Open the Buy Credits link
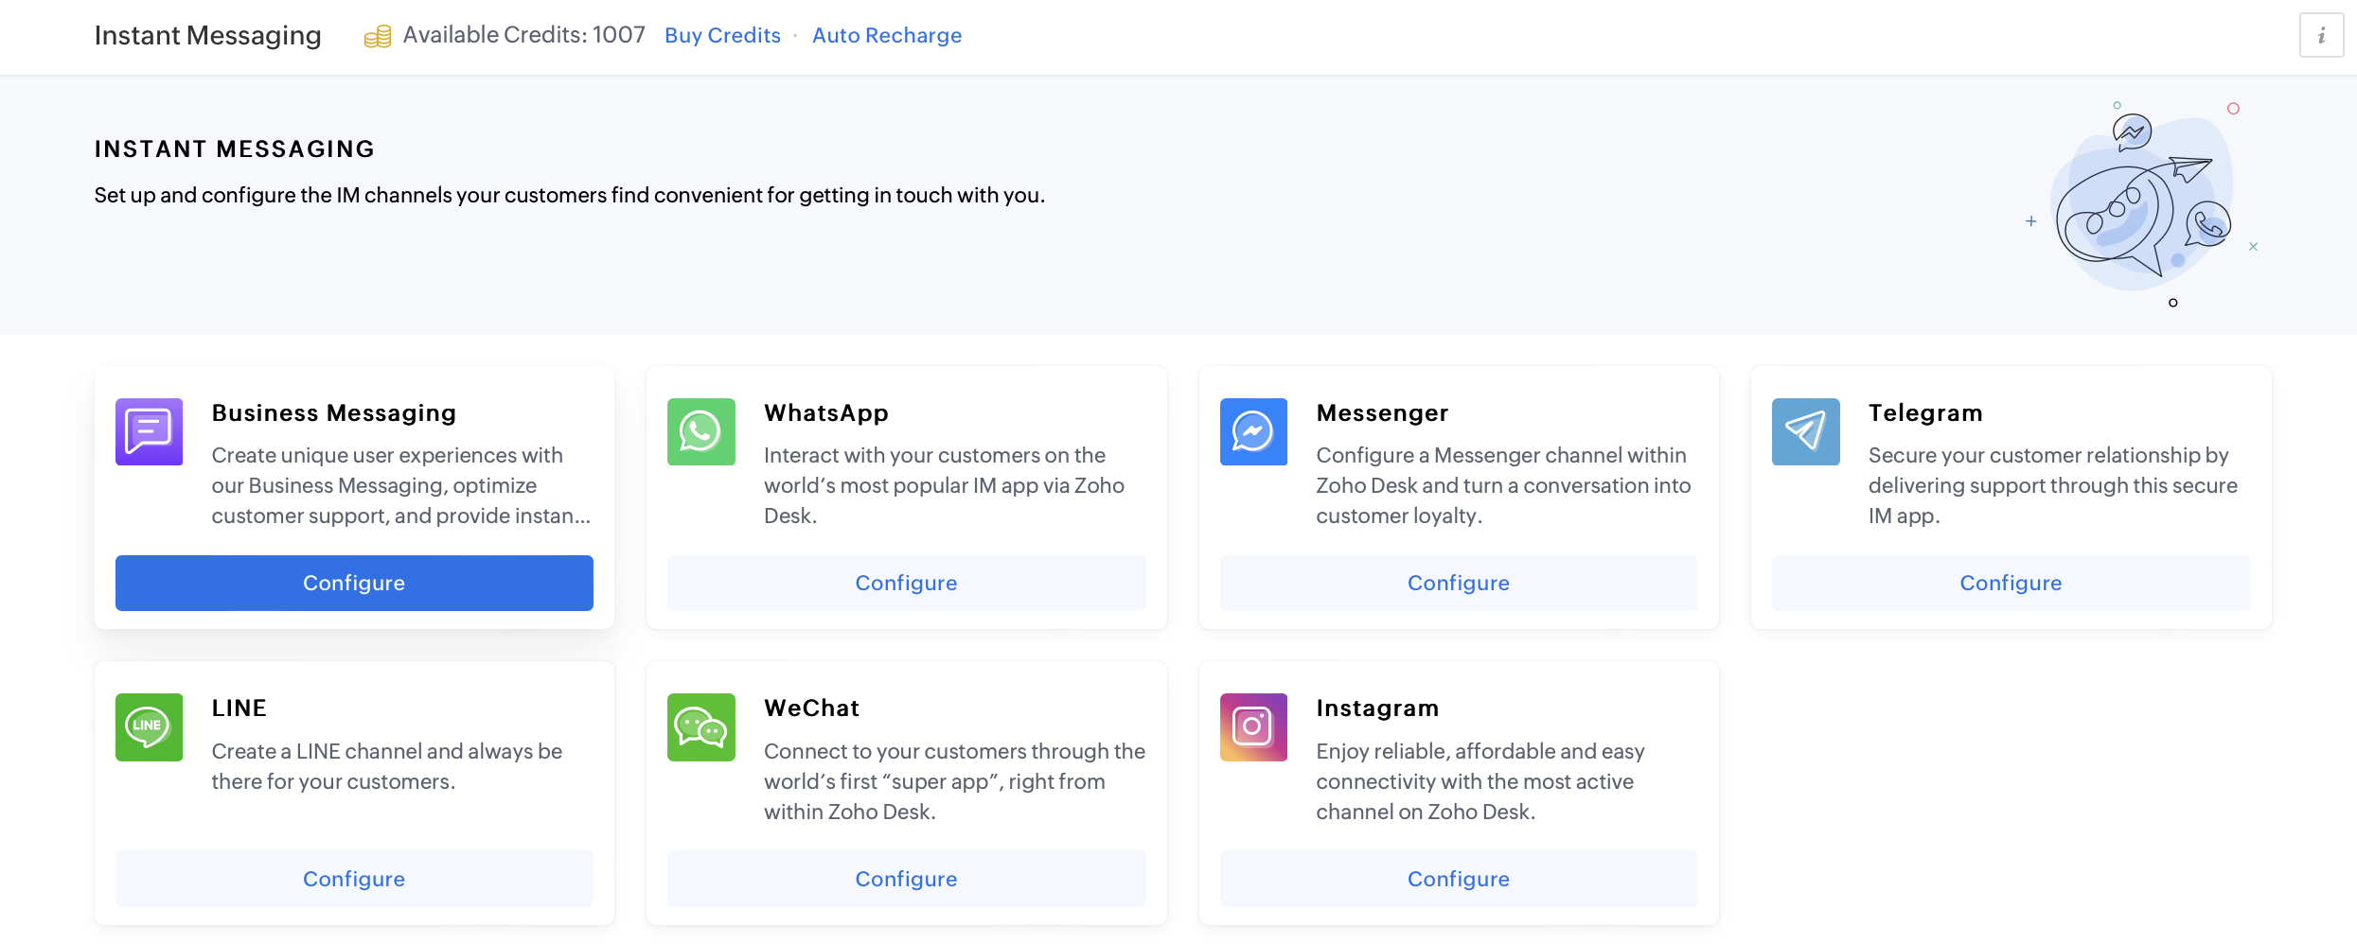 pos(722,35)
